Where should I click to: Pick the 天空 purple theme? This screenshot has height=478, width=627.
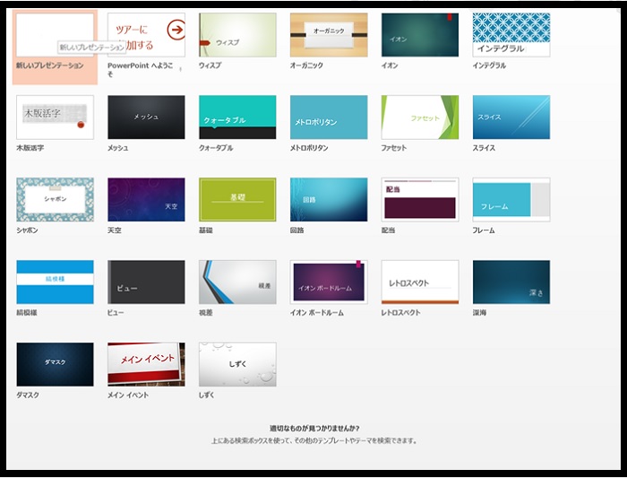click(146, 199)
